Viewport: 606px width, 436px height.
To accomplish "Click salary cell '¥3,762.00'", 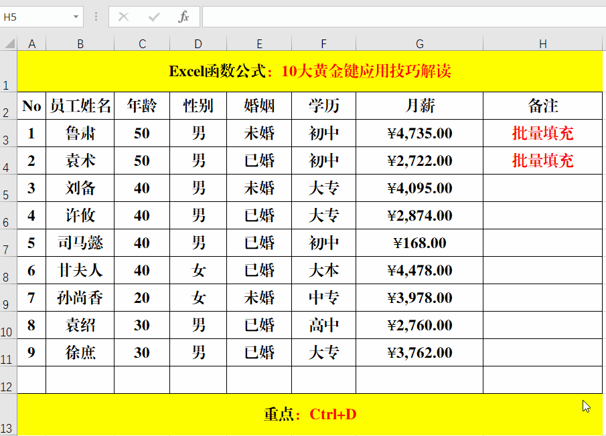I will point(419,352).
